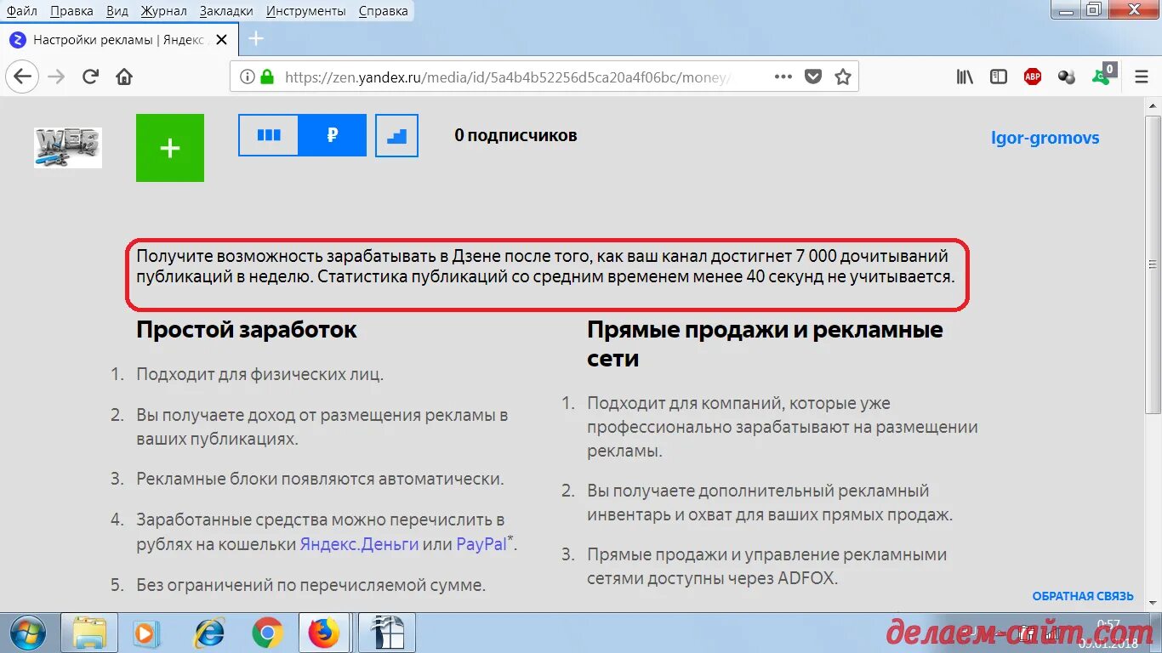1162x653 pixels.
Task: Open page actions three-dot menu
Action: pyautogui.click(x=783, y=77)
